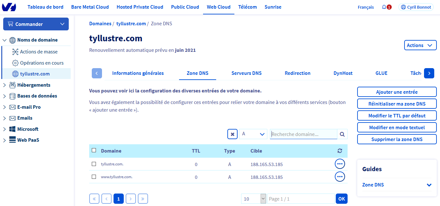Viewport: 440px width, 206px height.
Task: Check the select-all box in table header
Action: point(94,150)
